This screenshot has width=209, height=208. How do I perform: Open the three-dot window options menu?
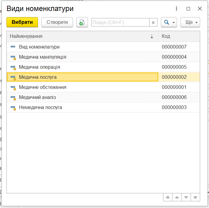point(177,9)
